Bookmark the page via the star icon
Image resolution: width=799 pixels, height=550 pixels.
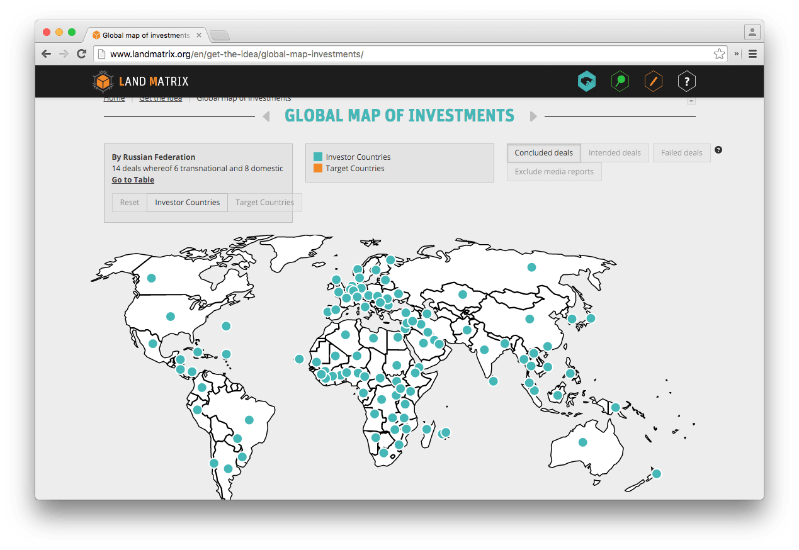pyautogui.click(x=719, y=54)
